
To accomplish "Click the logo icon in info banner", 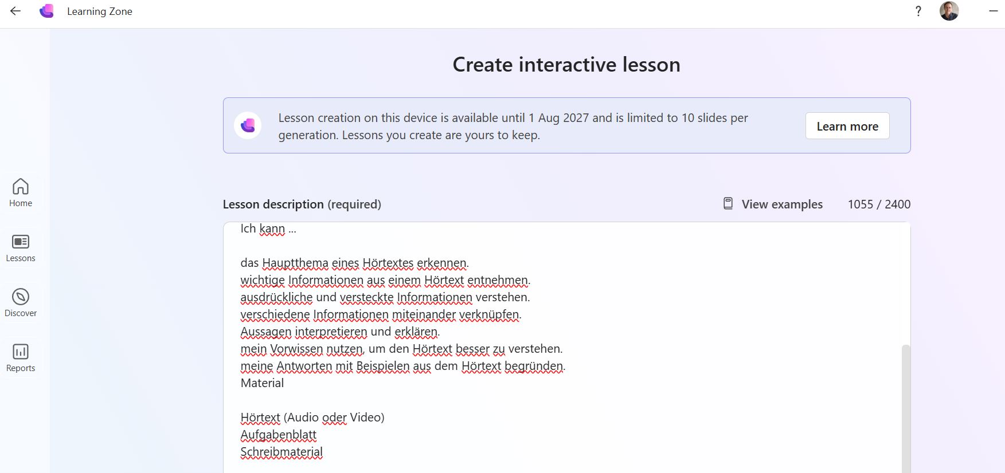I will [248, 125].
